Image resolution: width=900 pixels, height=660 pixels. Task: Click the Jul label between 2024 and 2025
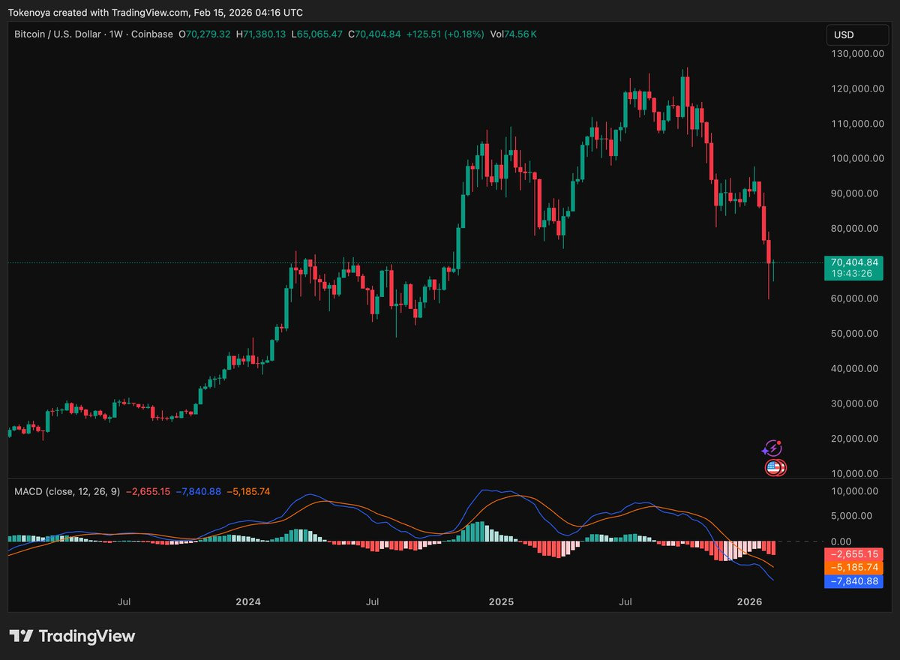pos(372,601)
